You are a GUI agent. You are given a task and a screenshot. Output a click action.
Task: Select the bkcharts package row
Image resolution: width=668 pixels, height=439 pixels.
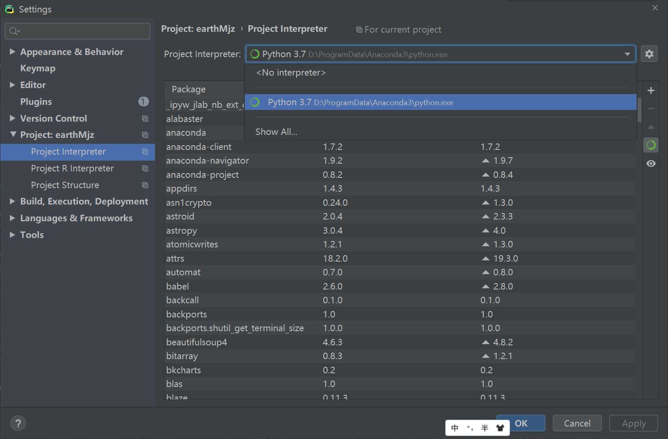point(400,370)
